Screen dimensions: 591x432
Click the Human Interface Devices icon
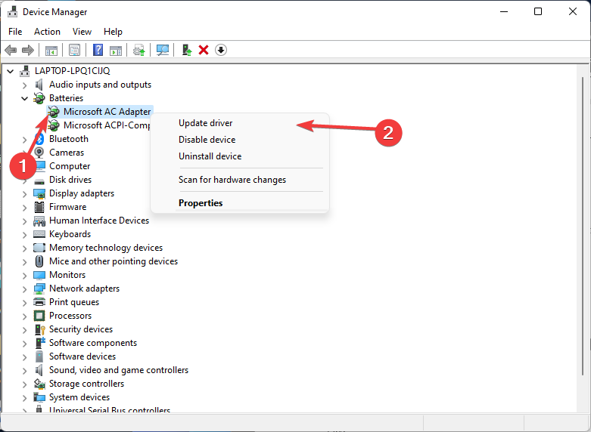39,221
